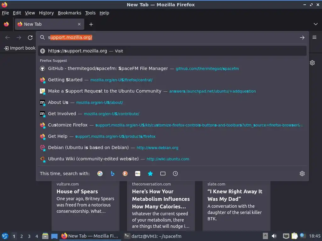Switch to workspace 2

click(x=22, y=236)
